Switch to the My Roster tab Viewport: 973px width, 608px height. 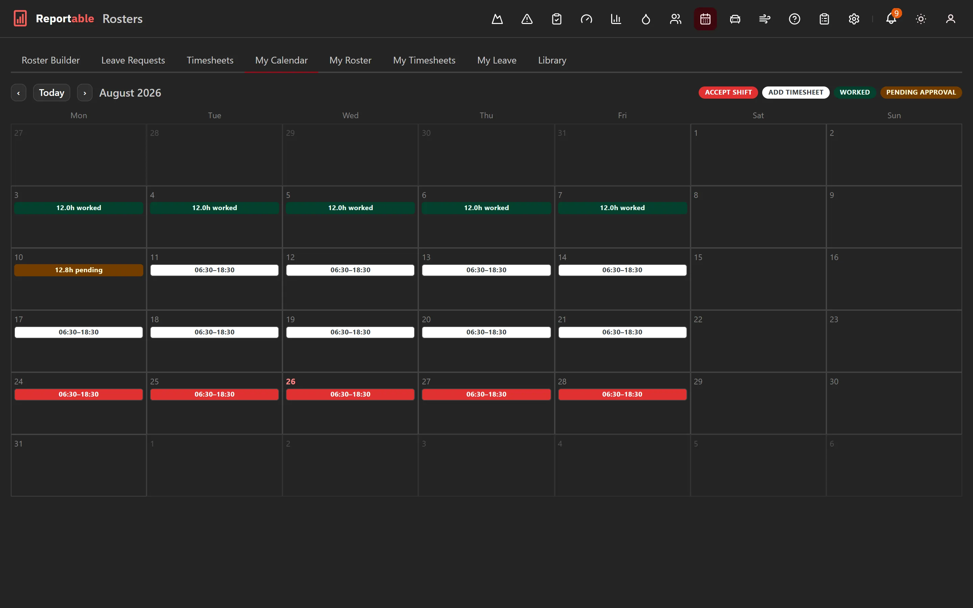tap(350, 60)
